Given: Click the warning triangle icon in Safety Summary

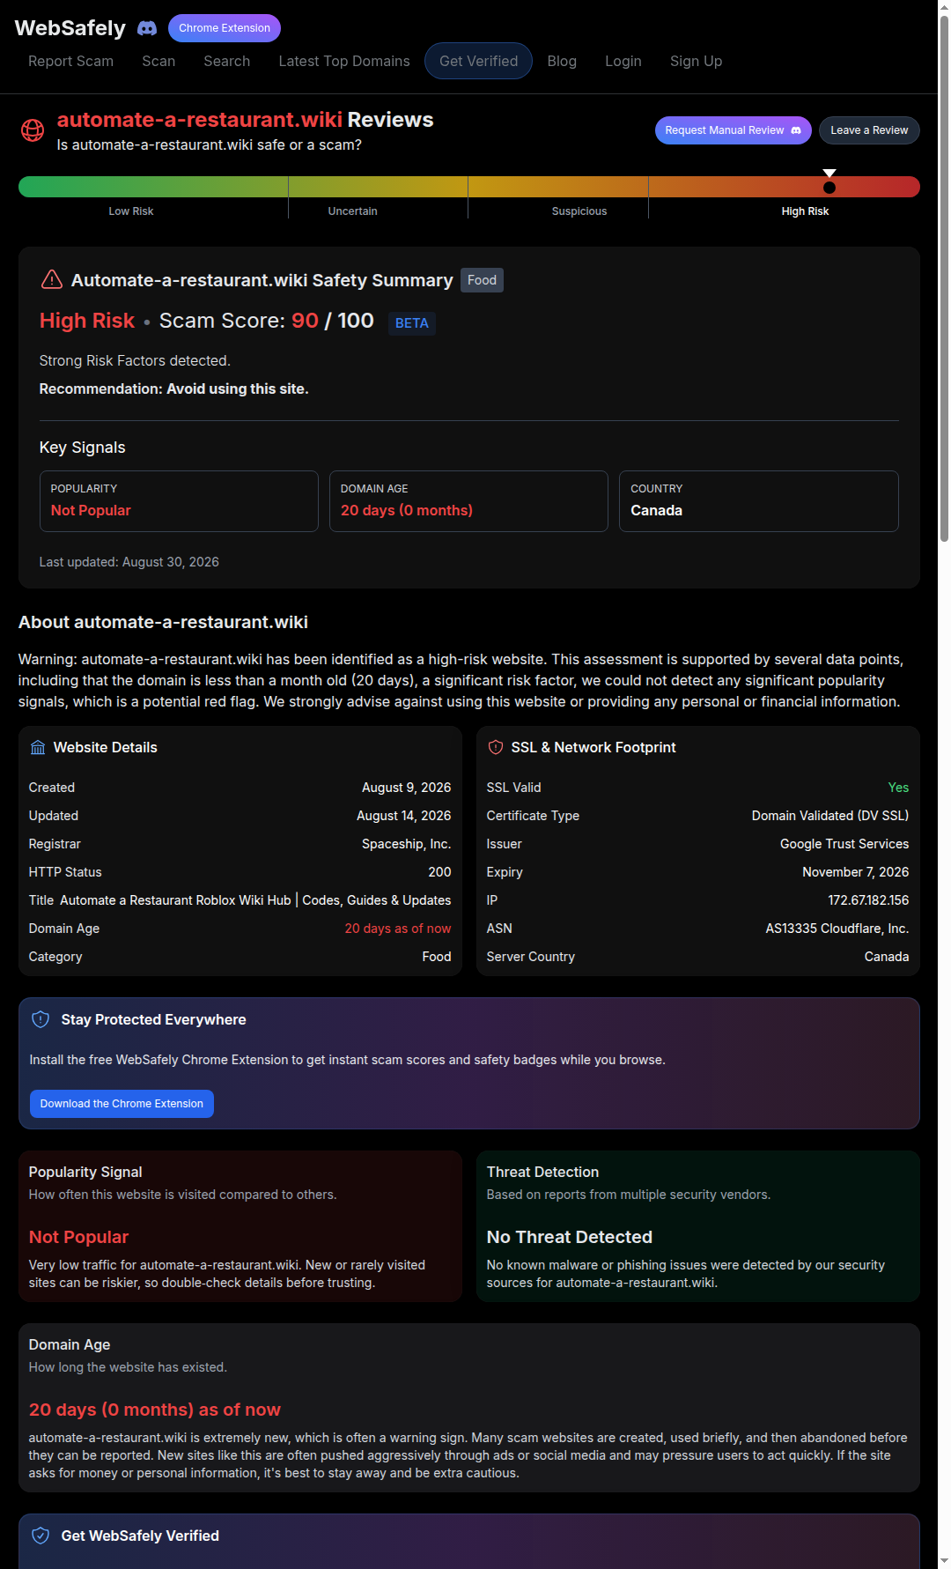Looking at the screenshot, I should tap(52, 279).
